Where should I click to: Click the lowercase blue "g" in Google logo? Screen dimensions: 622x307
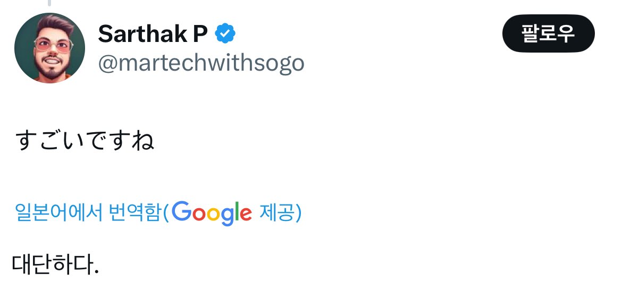coord(228,216)
